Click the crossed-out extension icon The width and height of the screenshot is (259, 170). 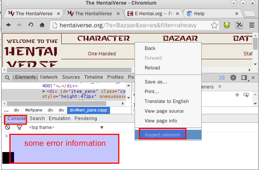(x=239, y=25)
